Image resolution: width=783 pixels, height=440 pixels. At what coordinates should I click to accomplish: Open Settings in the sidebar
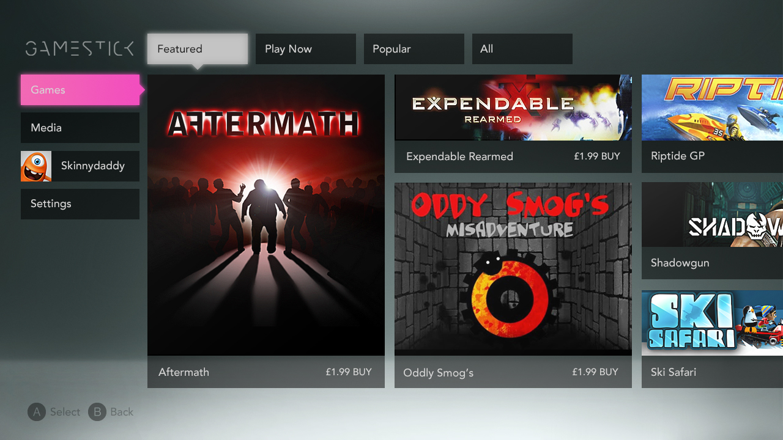[80, 204]
